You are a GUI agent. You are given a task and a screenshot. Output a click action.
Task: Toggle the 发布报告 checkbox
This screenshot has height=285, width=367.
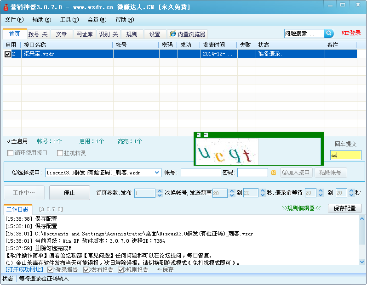pyautogui.click(x=86, y=270)
